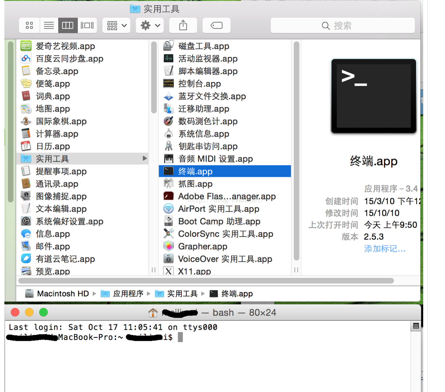Click the Share toolbar button
445x392 pixels.
pos(183,25)
